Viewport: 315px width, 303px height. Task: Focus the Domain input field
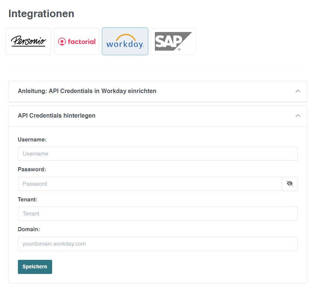coord(158,244)
